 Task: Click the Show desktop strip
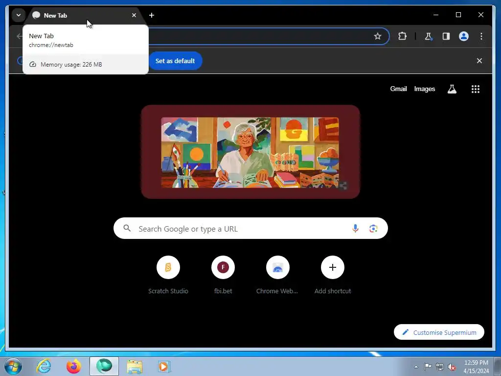[x=498, y=366]
